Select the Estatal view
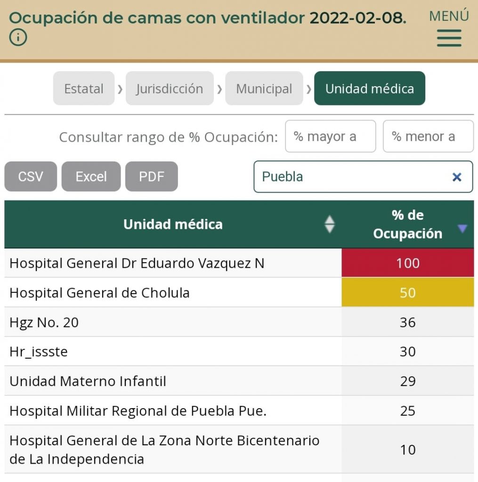 point(83,88)
